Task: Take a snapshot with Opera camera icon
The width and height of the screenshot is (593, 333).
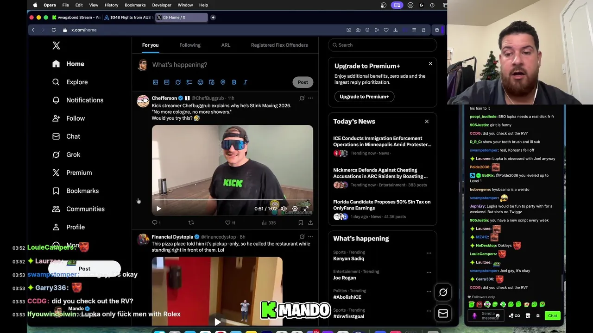Action: tap(358, 30)
